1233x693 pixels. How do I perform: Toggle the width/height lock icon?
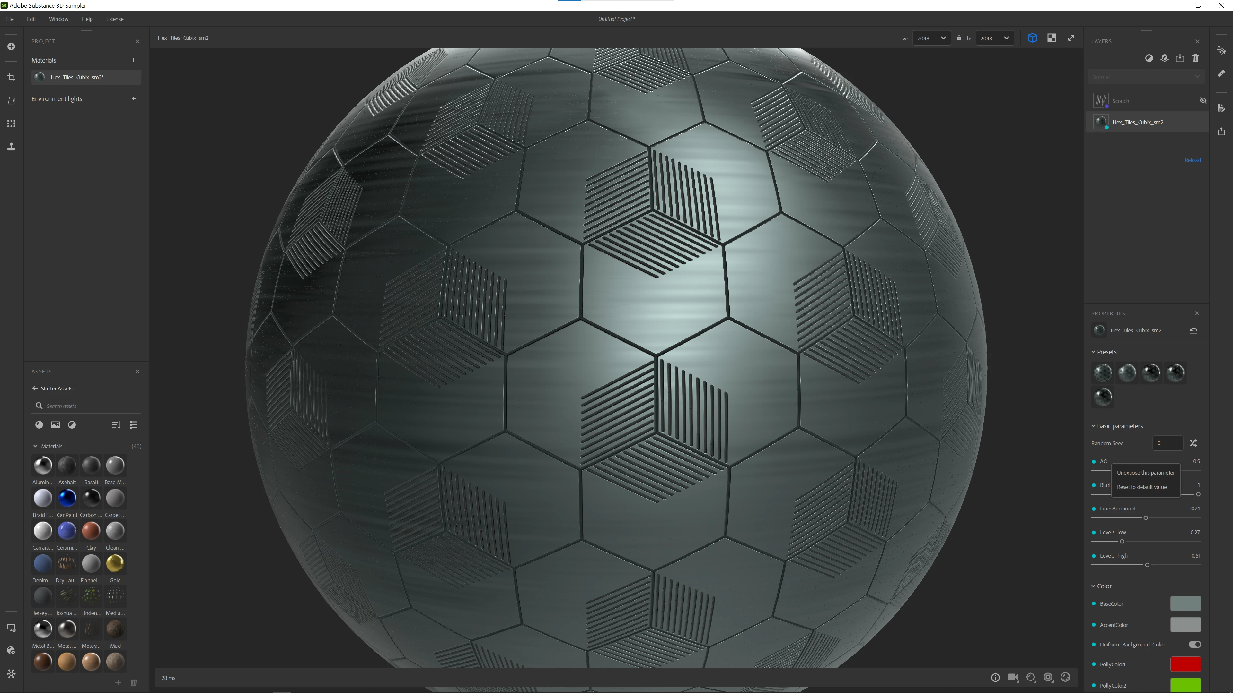(959, 38)
